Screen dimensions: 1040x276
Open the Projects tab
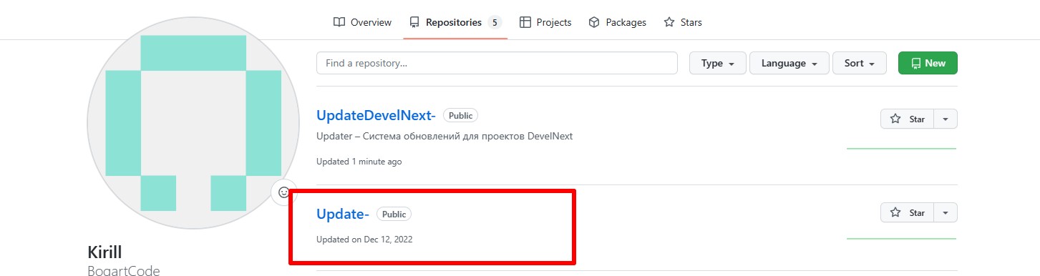545,22
